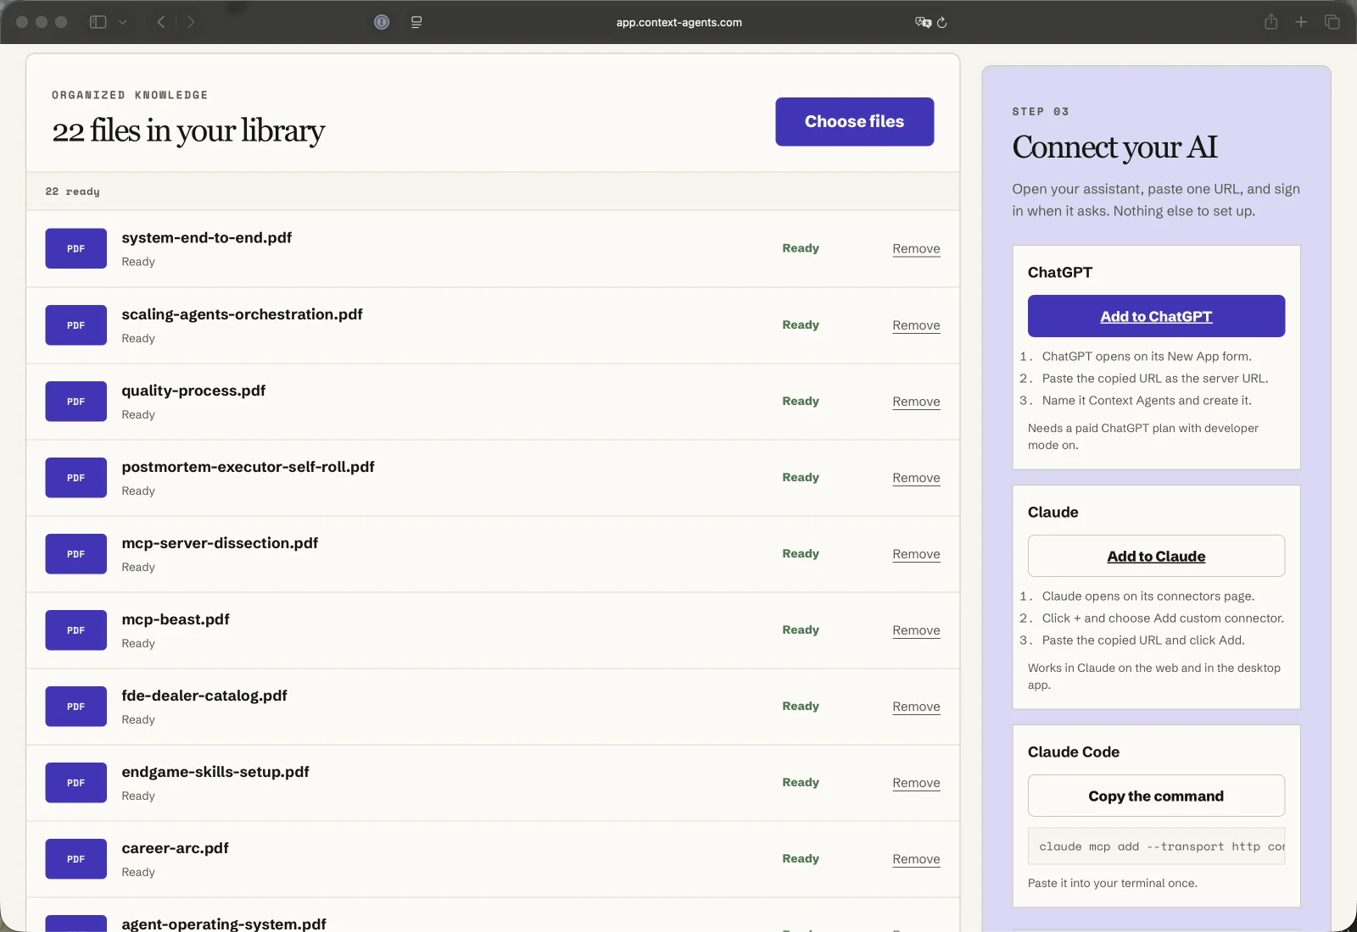Click the PDF icon for scaling-agents-orchestration.pdf
This screenshot has height=932, width=1357.
pyautogui.click(x=76, y=325)
